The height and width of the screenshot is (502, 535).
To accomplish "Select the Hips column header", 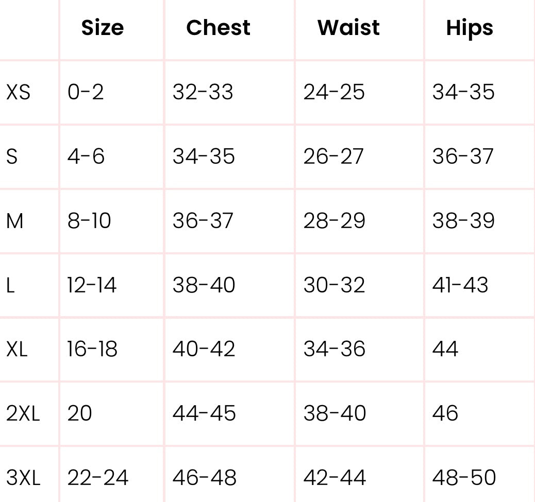I will point(470,28).
